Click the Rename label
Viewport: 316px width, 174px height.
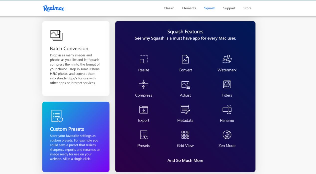227,121
